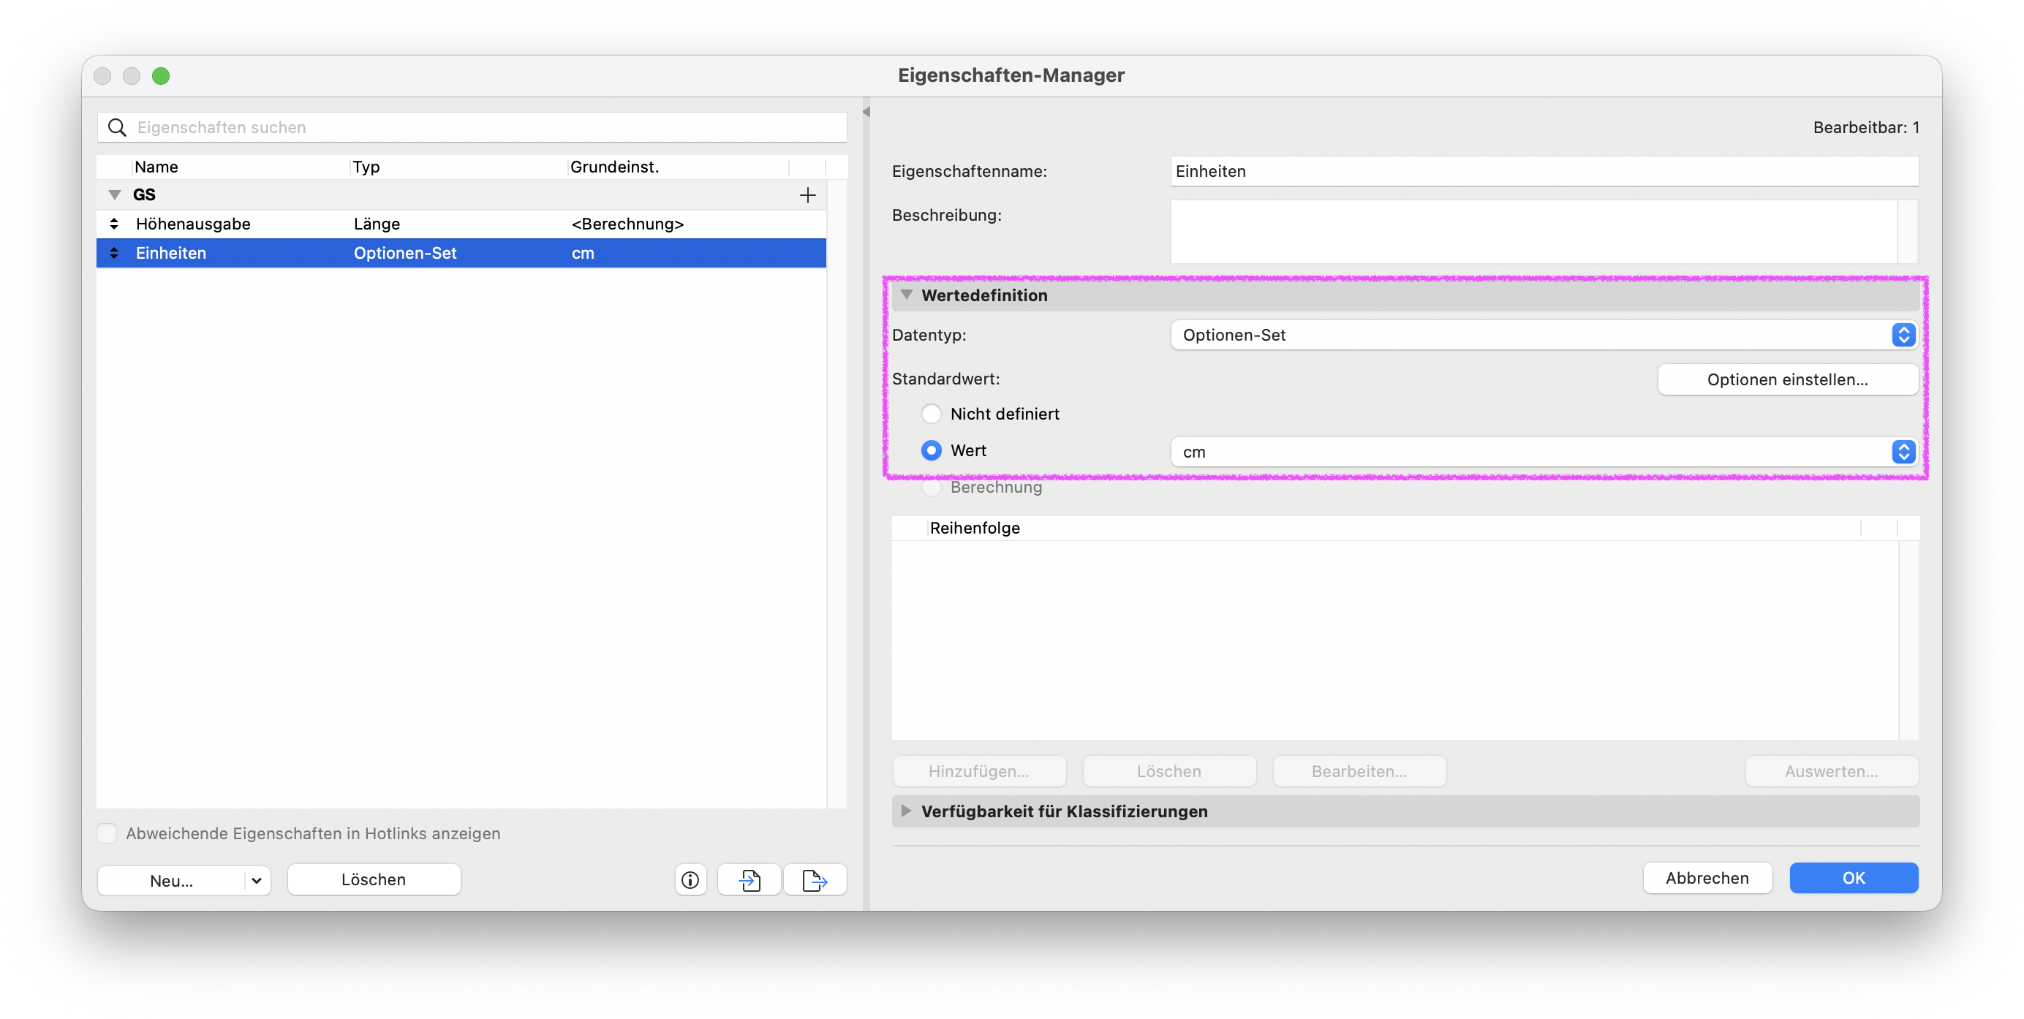This screenshot has width=2024, height=1019.
Task: Click the reorder handle of Höhenausgabe row
Action: point(114,224)
